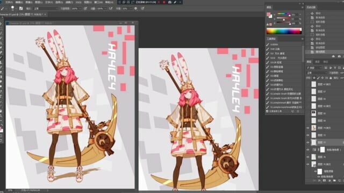This screenshot has height=193, width=344.
Task: Open smoothing options gear icon
Action: tap(136, 9)
